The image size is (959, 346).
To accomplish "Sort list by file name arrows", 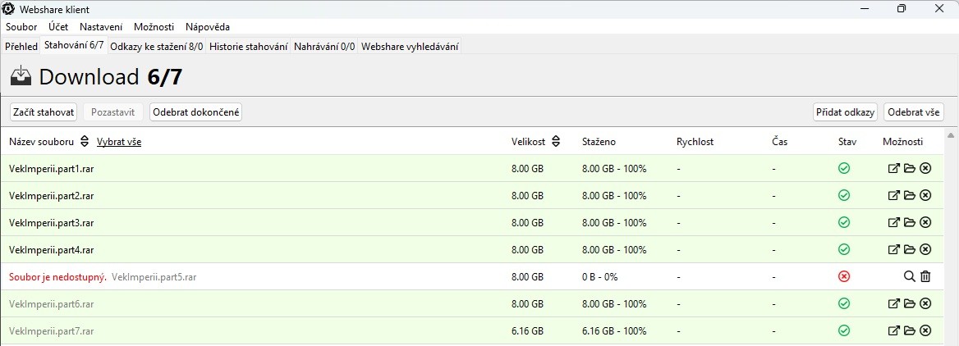I will pyautogui.click(x=84, y=142).
